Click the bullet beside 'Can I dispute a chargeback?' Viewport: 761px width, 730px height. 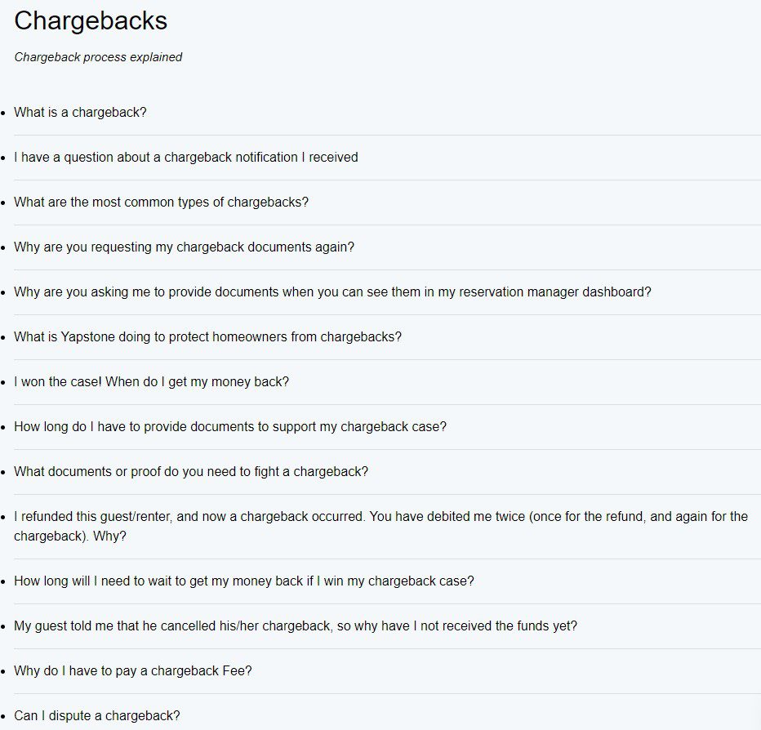pos(4,717)
